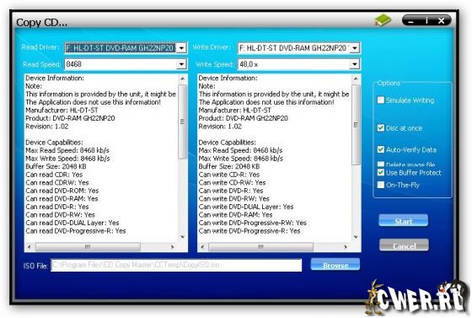Check the Delete image file option
The width and height of the screenshot is (472, 318).
[x=381, y=164]
